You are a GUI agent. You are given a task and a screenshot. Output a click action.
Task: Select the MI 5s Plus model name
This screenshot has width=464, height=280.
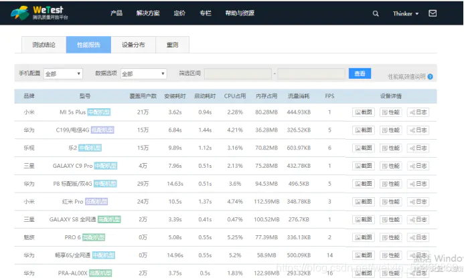(x=72, y=112)
